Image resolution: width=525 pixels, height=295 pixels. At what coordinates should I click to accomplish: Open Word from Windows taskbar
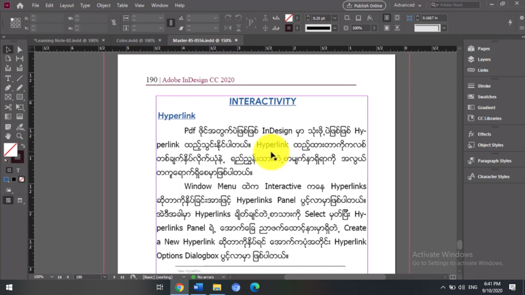pyautogui.click(x=198, y=287)
